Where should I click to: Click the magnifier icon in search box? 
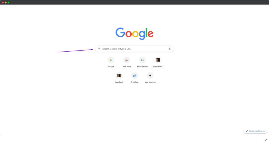pyautogui.click(x=99, y=49)
